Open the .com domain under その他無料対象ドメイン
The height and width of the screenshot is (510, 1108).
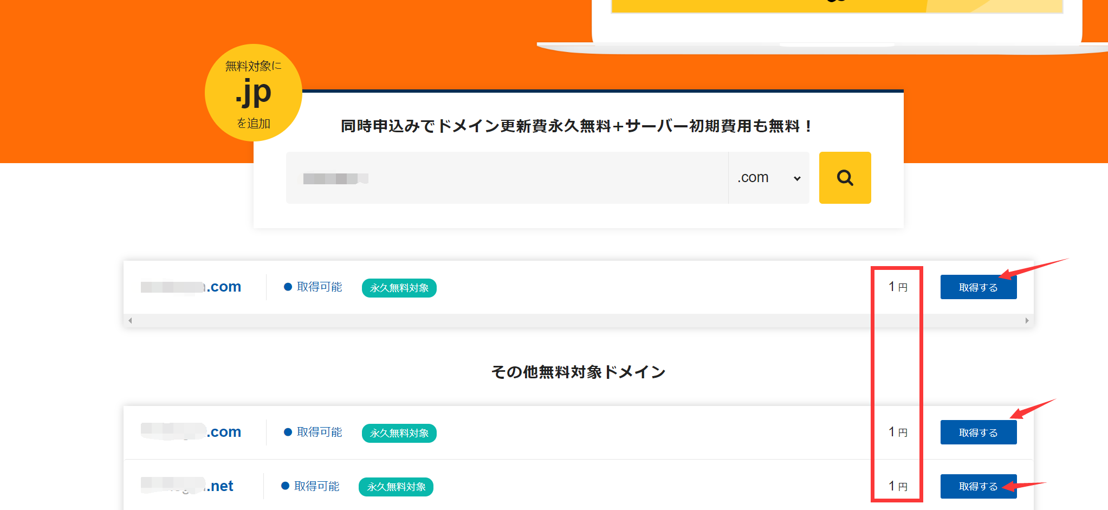pyautogui.click(x=191, y=432)
